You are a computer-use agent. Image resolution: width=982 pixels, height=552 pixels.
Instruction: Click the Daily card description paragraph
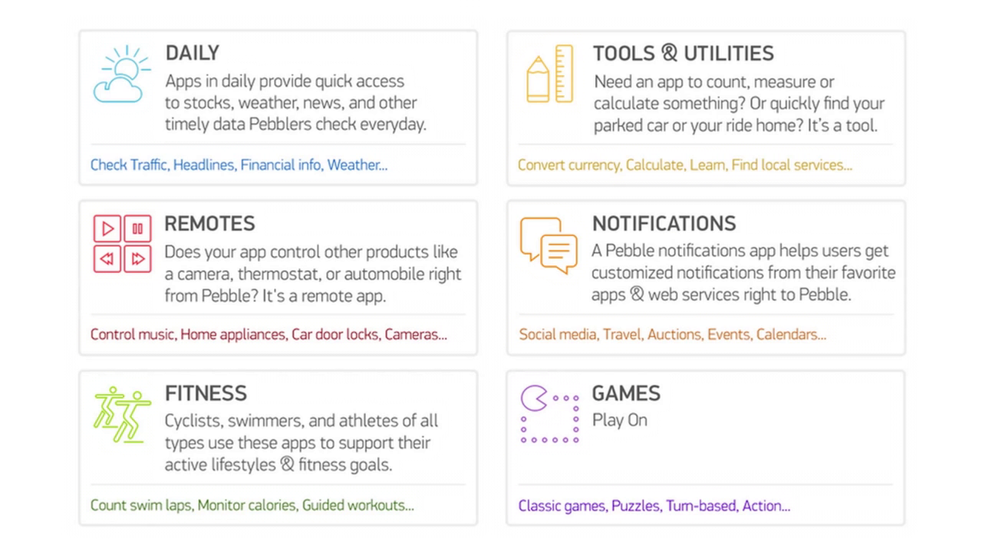tap(295, 103)
